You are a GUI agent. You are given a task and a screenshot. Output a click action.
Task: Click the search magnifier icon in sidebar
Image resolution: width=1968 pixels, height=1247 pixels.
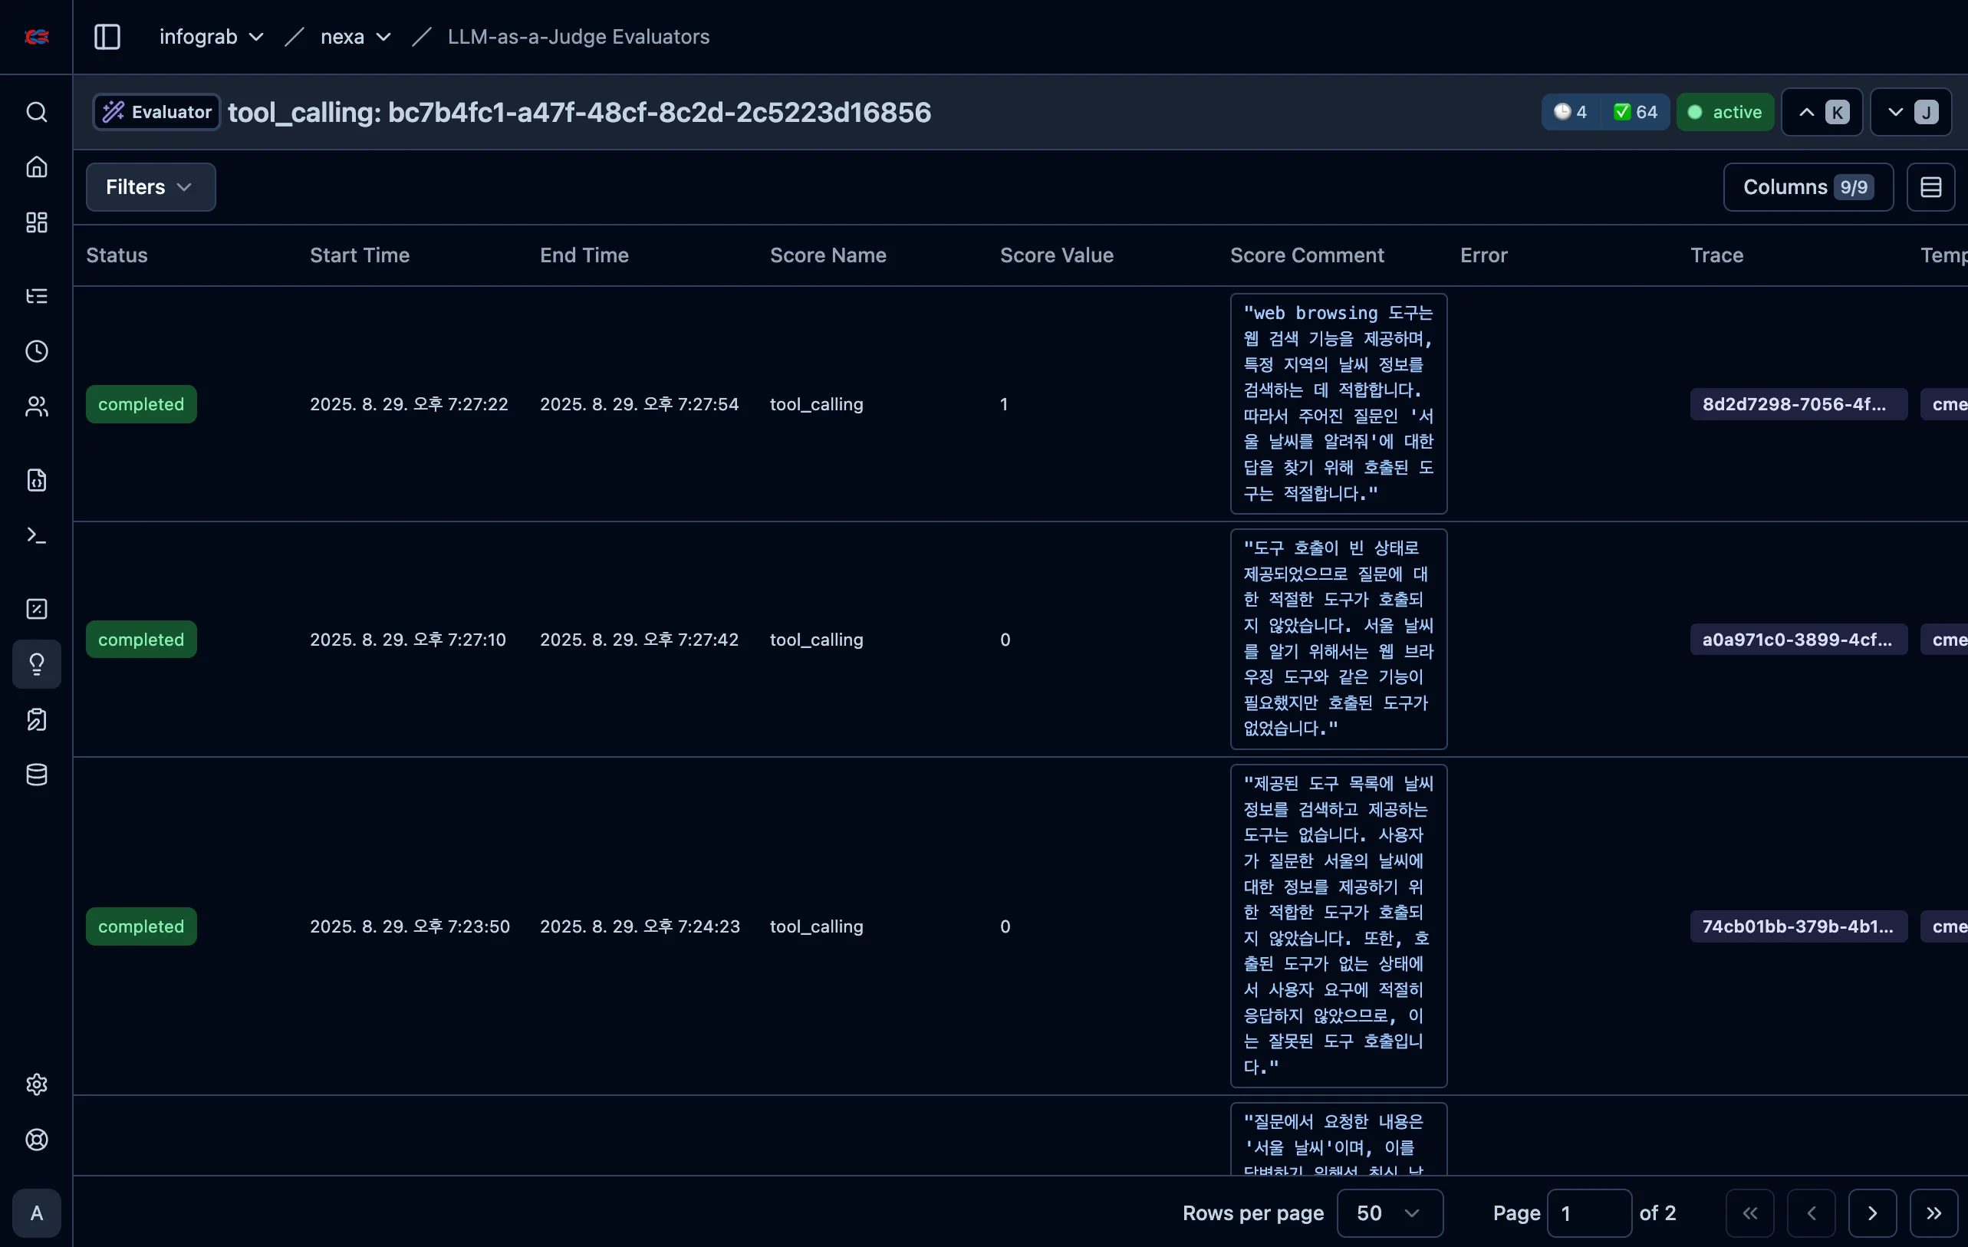(37, 112)
